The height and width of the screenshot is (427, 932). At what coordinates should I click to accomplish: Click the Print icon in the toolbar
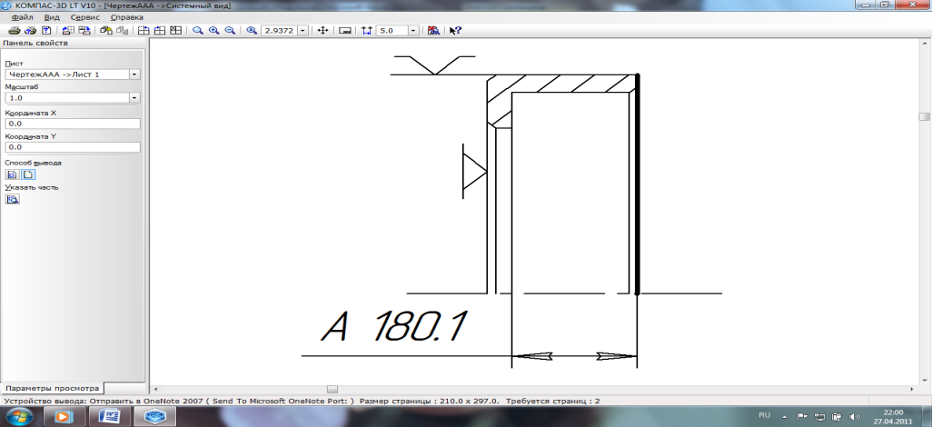point(15,30)
